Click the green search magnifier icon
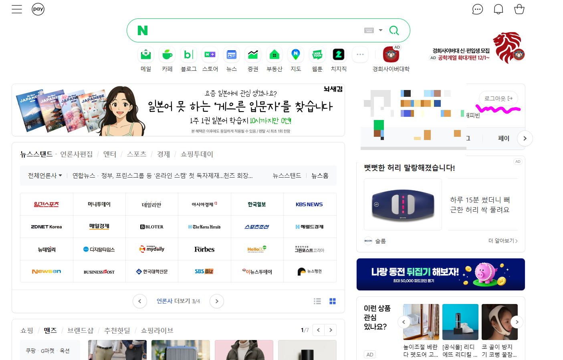 pyautogui.click(x=394, y=30)
